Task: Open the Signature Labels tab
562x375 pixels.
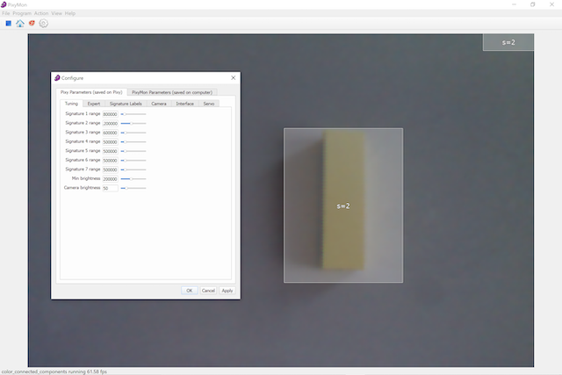Action: [x=126, y=104]
